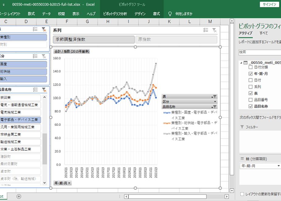Enable レイアウトの更新を保留する checkbox
Screen dimensions: 281x201
[242, 194]
